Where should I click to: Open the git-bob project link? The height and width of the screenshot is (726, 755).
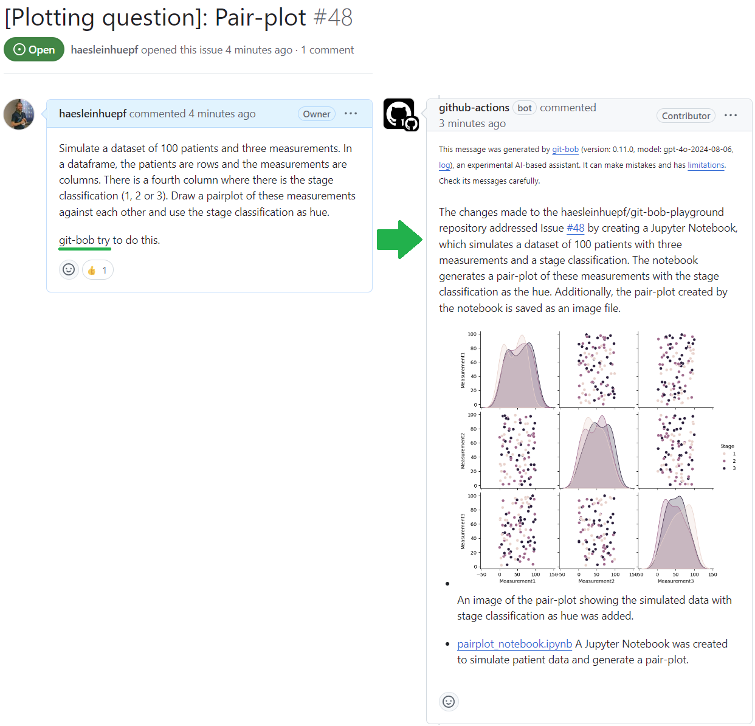pyautogui.click(x=565, y=149)
